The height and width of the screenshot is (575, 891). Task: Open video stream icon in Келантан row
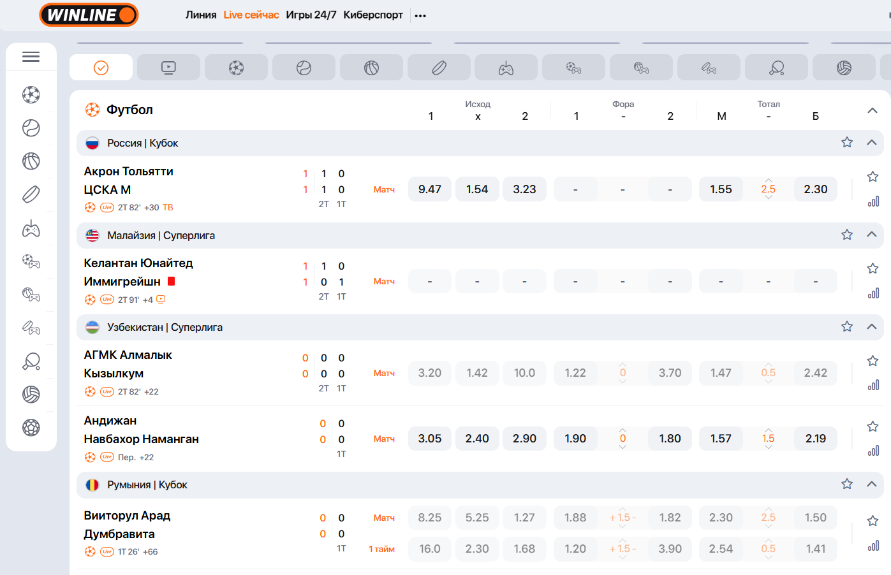[x=161, y=299]
